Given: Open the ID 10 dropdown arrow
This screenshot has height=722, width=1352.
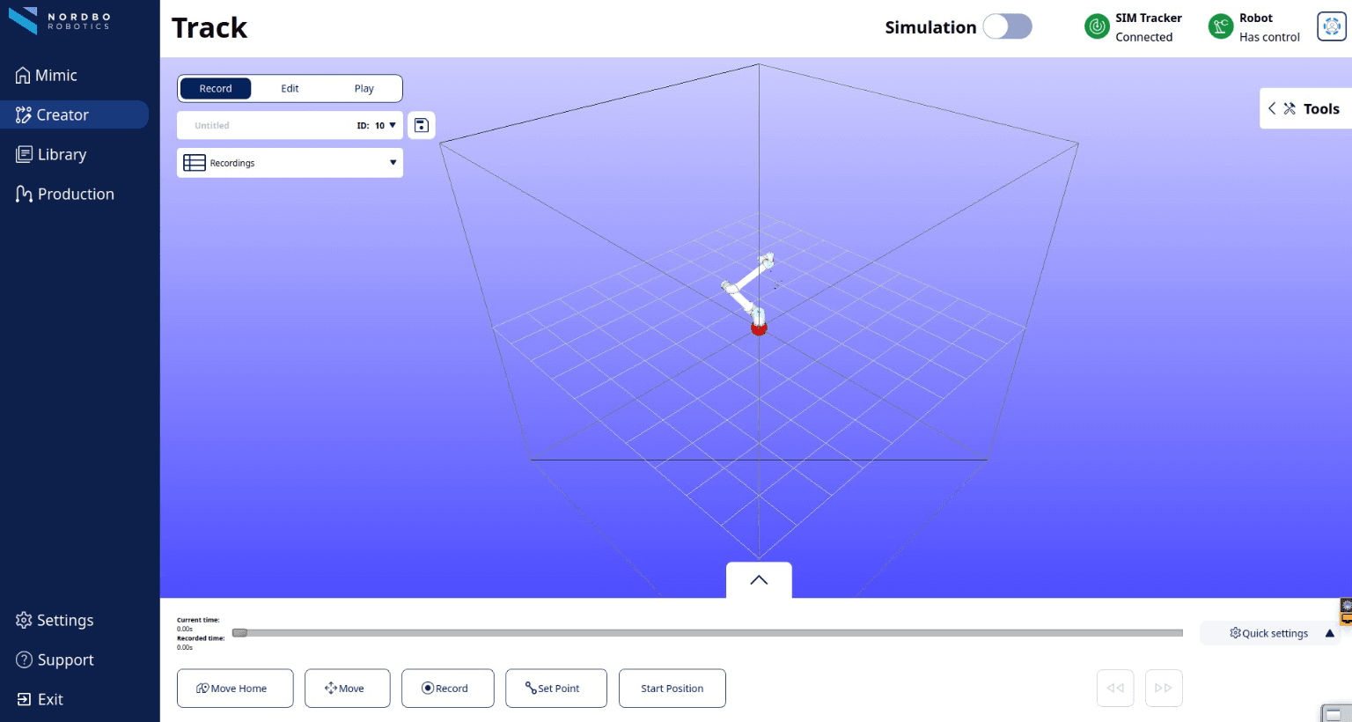Looking at the screenshot, I should coord(393,126).
